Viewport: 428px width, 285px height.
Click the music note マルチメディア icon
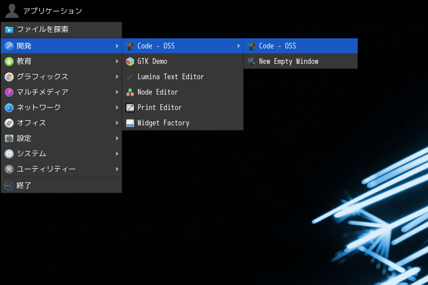[9, 92]
